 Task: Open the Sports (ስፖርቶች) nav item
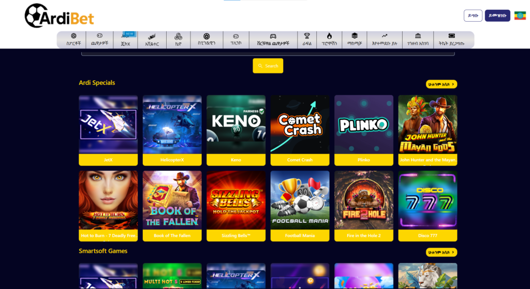73,40
